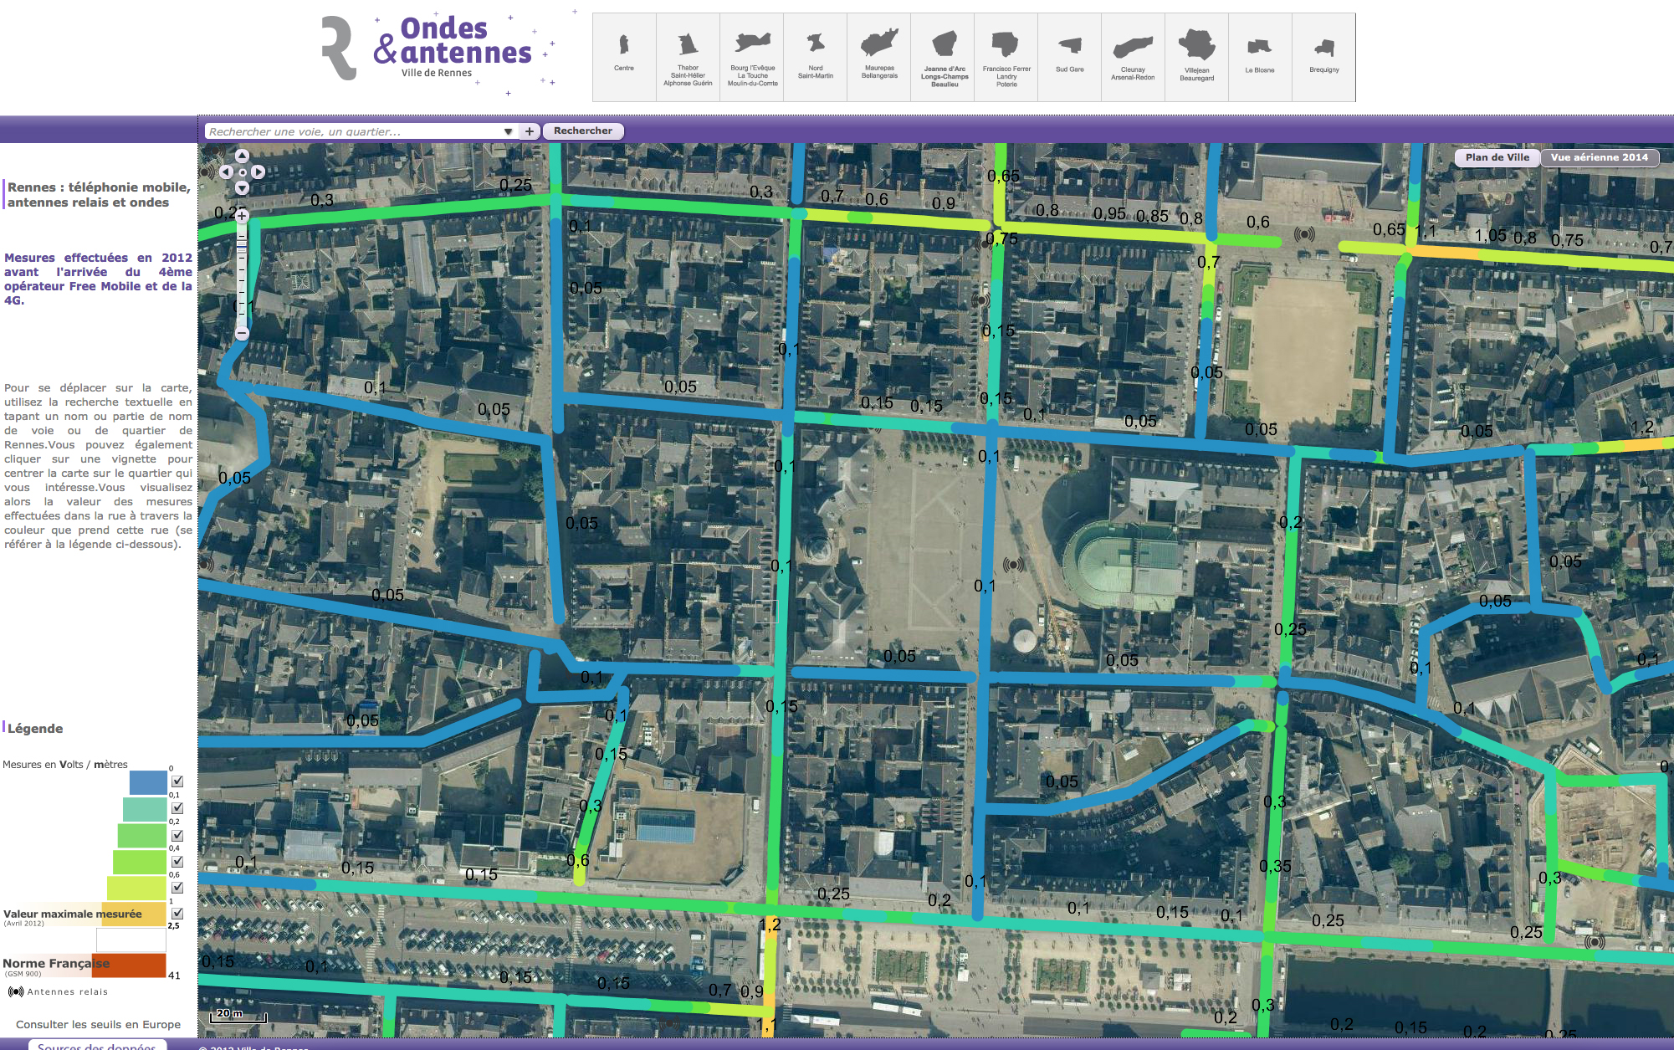Click the center dot of the pan control
This screenshot has height=1050, width=1674.
[x=242, y=172]
